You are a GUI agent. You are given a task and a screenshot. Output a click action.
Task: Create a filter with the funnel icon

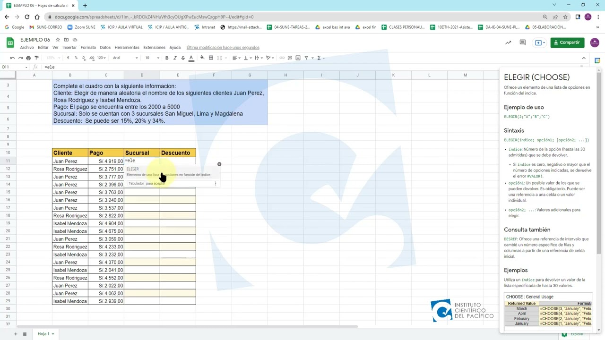[x=307, y=58]
